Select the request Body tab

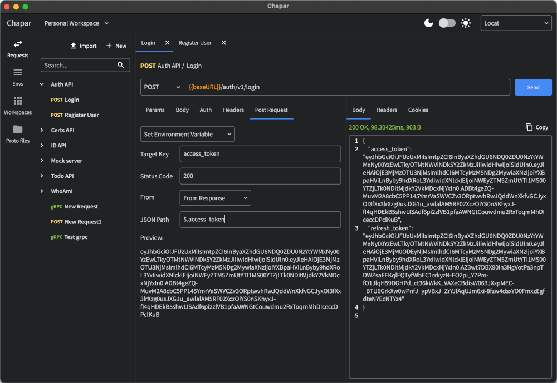click(x=182, y=110)
